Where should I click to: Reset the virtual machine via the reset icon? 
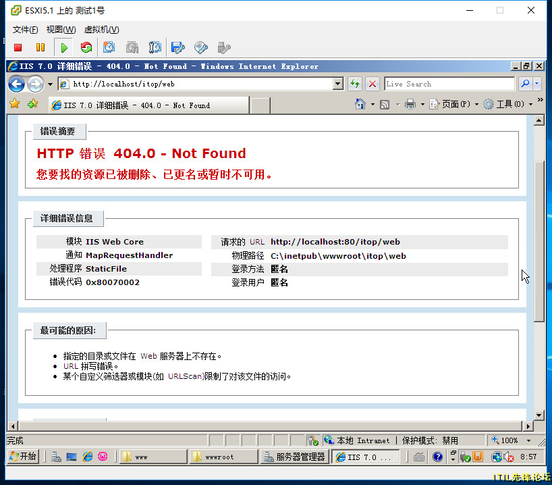(86, 47)
